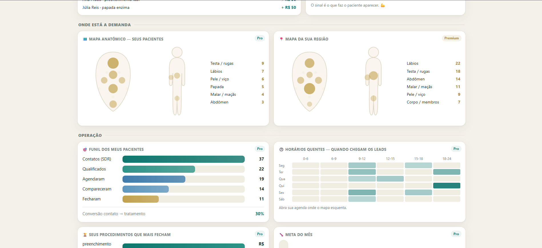Click the Premium badge on Mapa da Sua Região
The image size is (542, 248).
coord(451,38)
